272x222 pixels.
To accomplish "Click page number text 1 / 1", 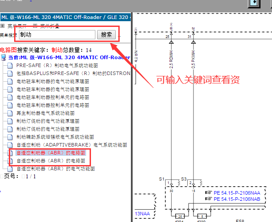I will click(31, 177).
